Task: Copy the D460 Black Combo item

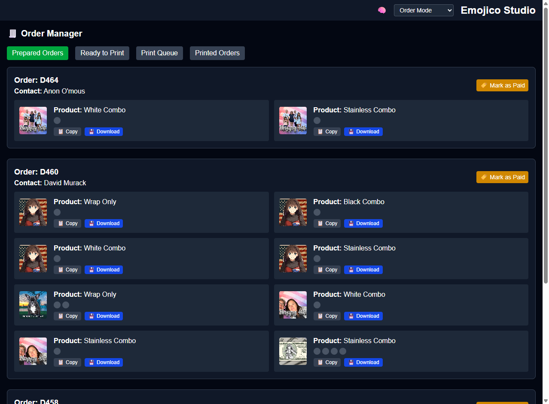Action: 327,223
